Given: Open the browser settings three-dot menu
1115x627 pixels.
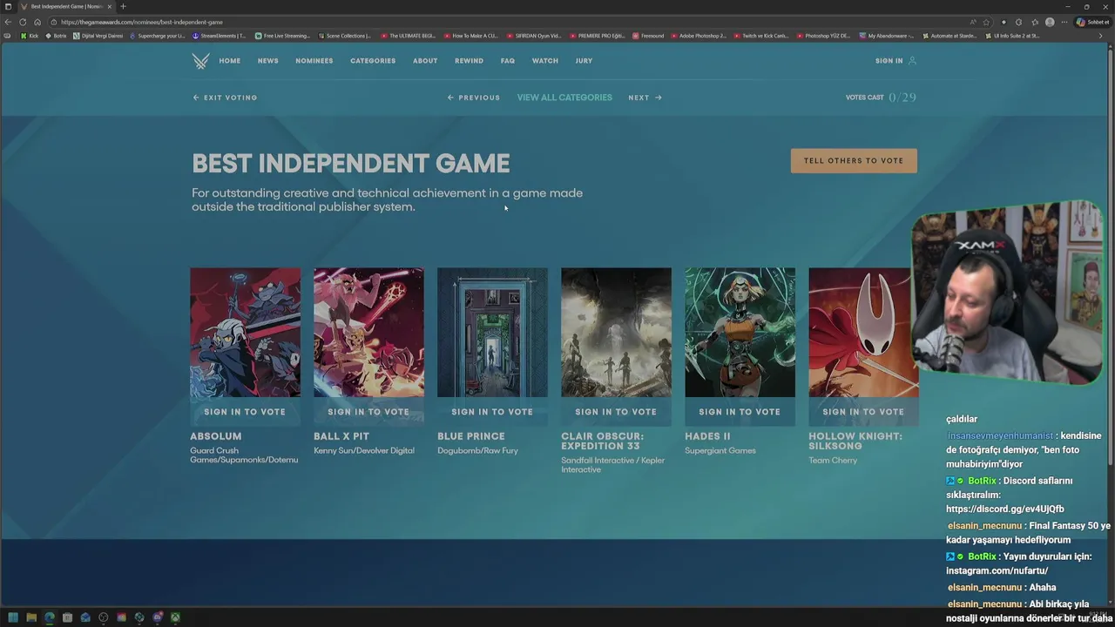Looking at the screenshot, I should 1064,22.
